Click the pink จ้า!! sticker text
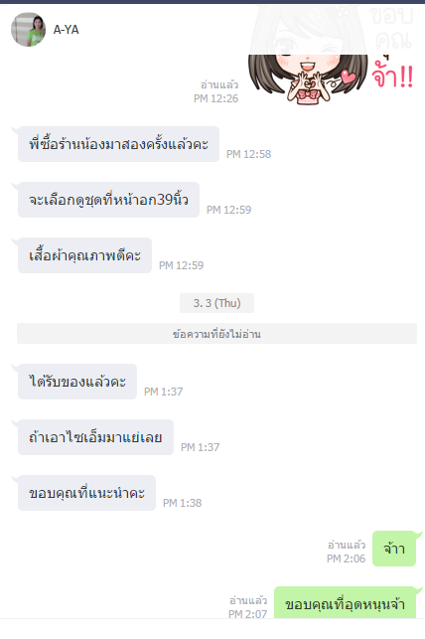 [x=393, y=76]
